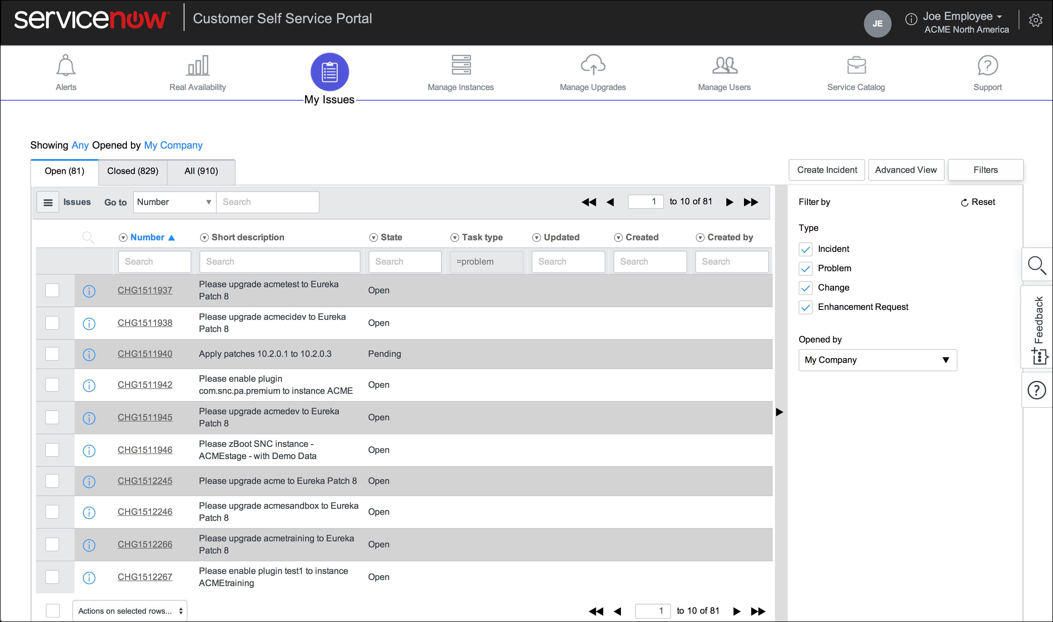Click the Create Incident button
Screen dimensions: 1053x622
(827, 170)
